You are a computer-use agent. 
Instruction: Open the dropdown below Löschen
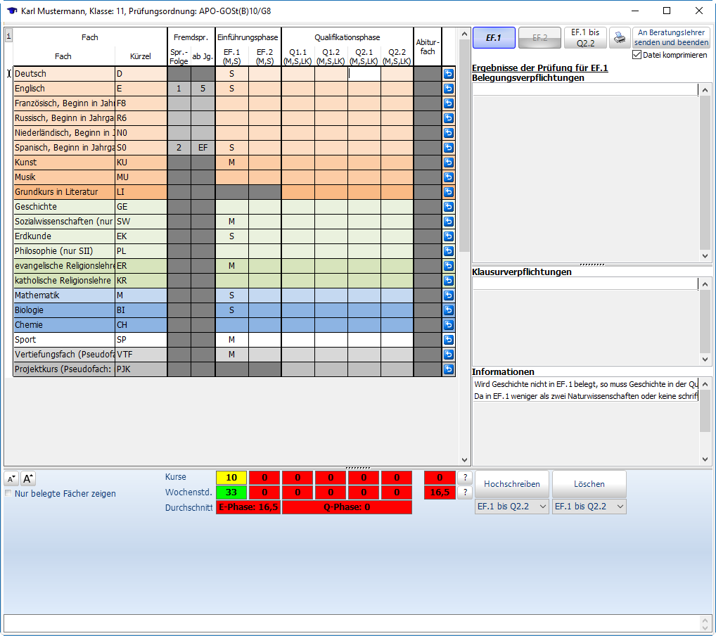pos(589,507)
